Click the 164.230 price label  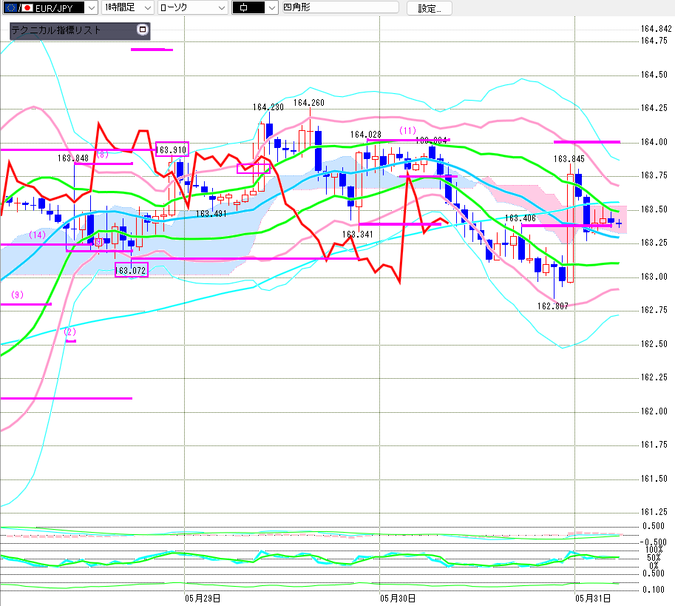click(268, 107)
